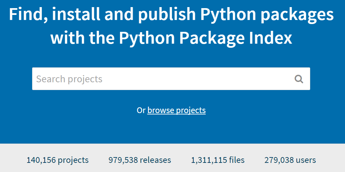Select the 140,156 projects statistic text
The image size is (345, 172).
point(57,160)
